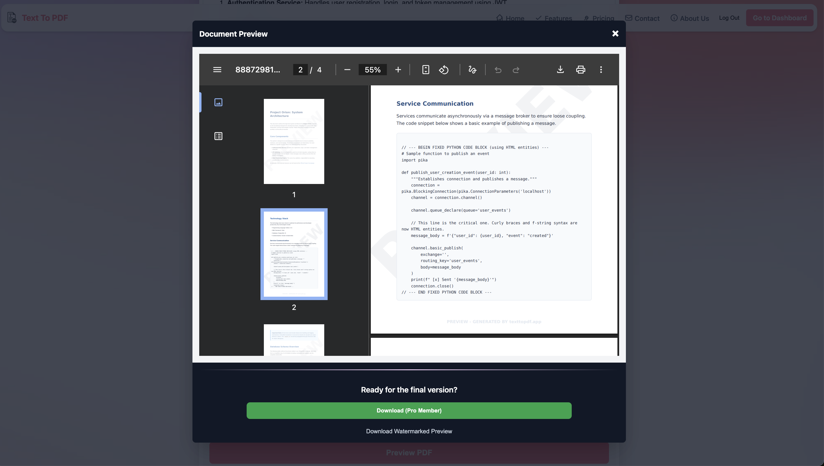Viewport: 824px width, 466px height.
Task: Go to the Home page
Action: click(510, 18)
